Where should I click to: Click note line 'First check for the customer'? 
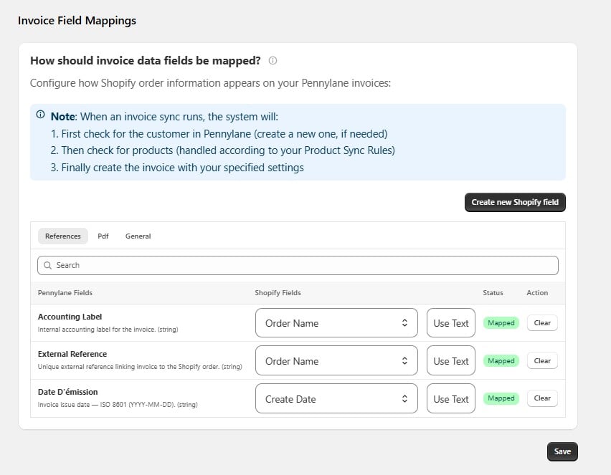219,134
